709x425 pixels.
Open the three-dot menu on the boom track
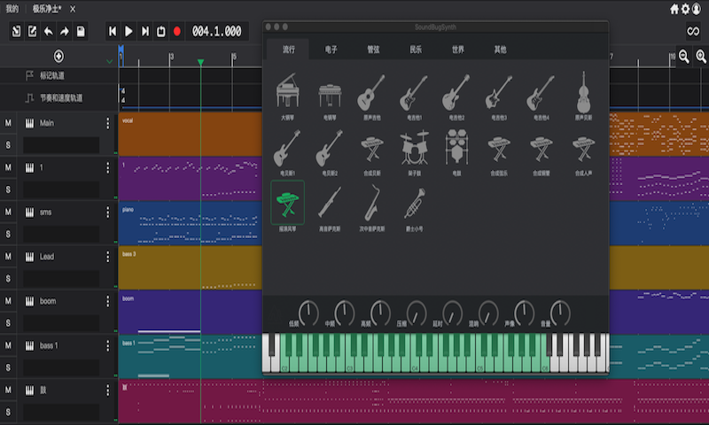point(108,301)
